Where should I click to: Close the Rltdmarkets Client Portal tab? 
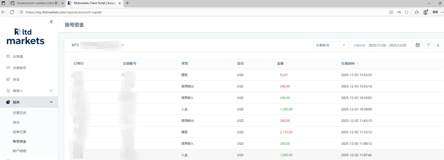point(119,3)
